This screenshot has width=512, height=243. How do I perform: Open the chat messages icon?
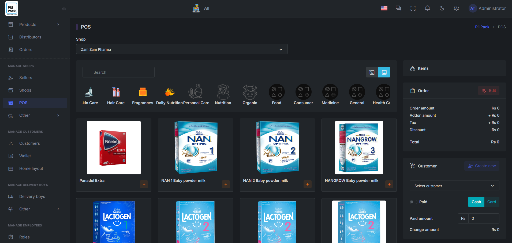(x=398, y=8)
